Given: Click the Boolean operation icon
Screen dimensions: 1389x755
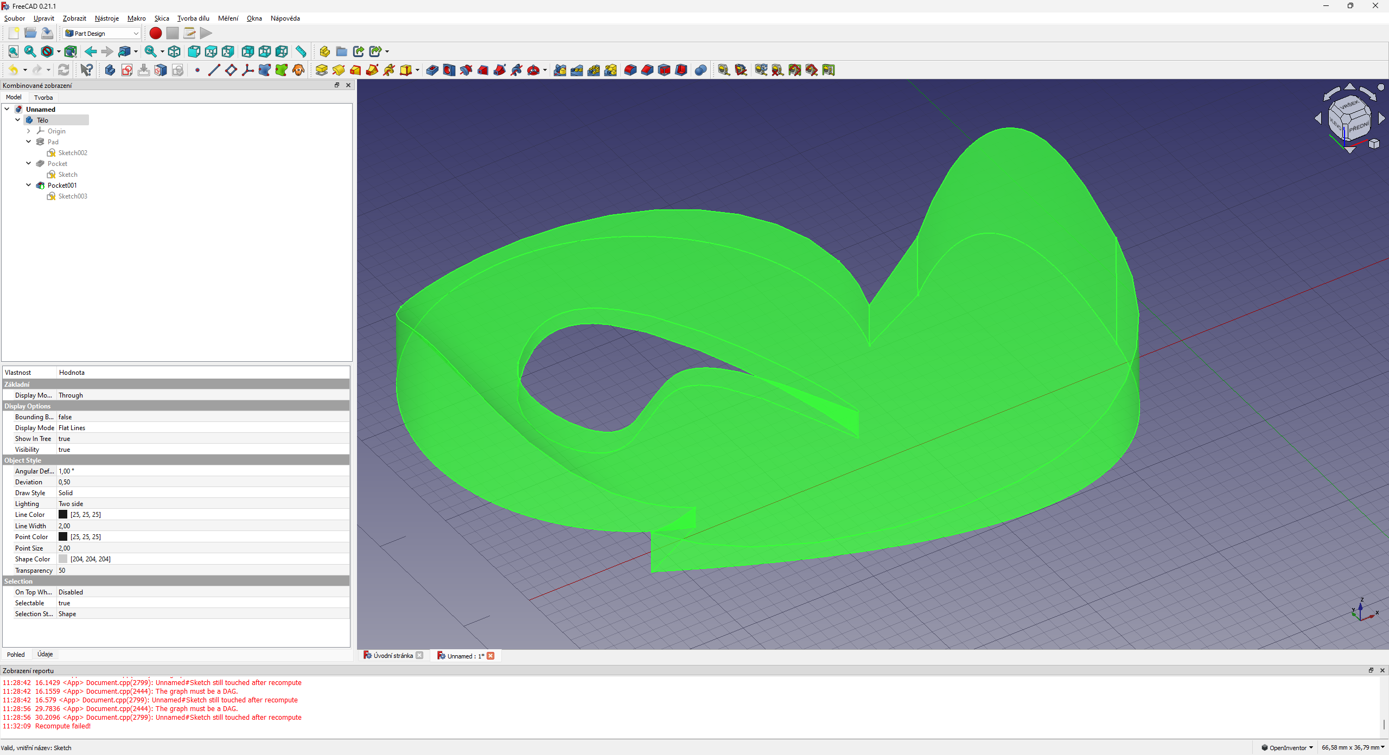Looking at the screenshot, I should click(700, 70).
